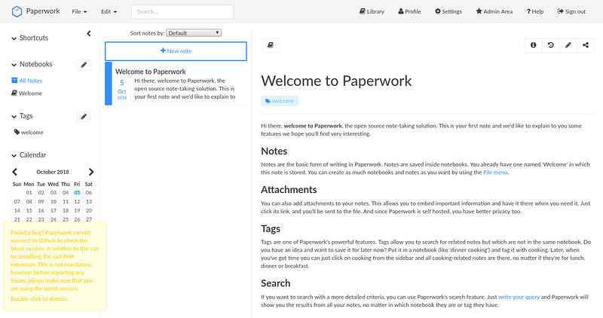Click the notebook icon above the note title
The height and width of the screenshot is (318, 603).
tap(271, 45)
